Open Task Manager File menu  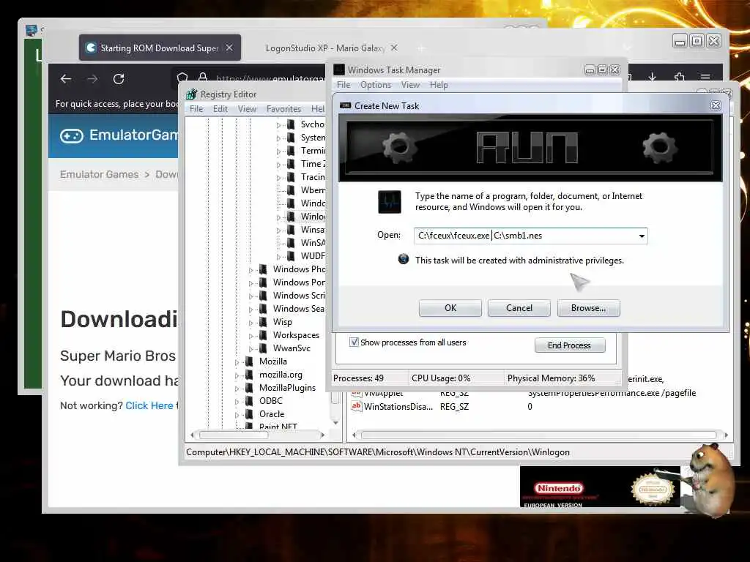pyautogui.click(x=344, y=85)
